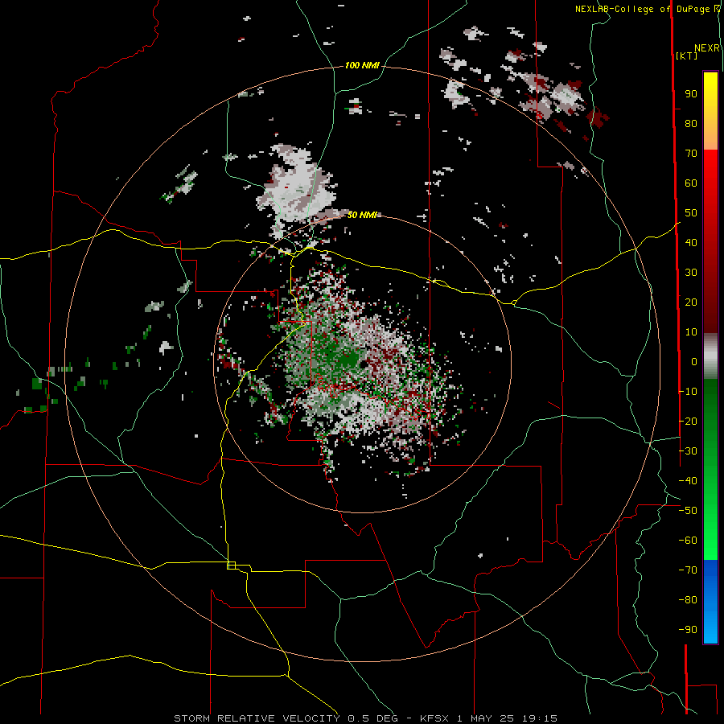Click the -90 value on the velocity scale
Image resolution: width=724 pixels, height=724 pixels.
[x=688, y=629]
